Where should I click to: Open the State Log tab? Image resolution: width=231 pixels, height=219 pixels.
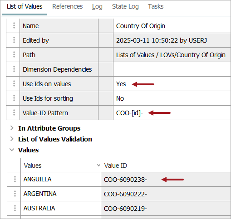pyautogui.click(x=125, y=7)
